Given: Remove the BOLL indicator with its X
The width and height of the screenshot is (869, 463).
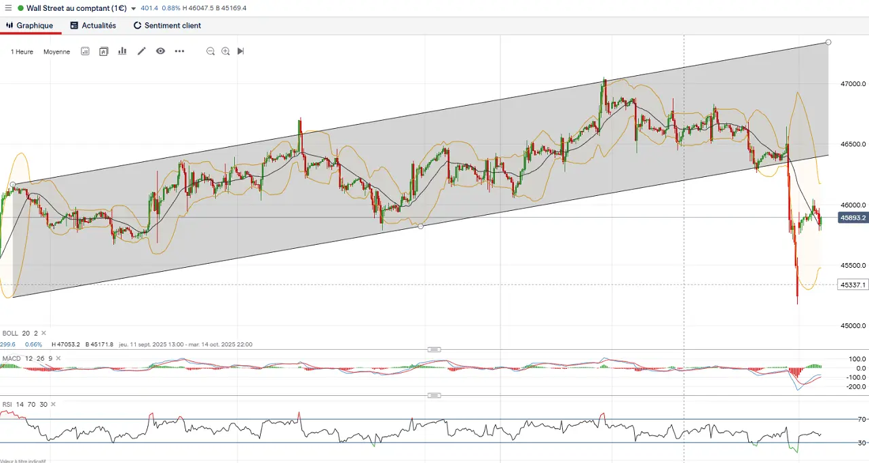Looking at the screenshot, I should click(x=43, y=334).
